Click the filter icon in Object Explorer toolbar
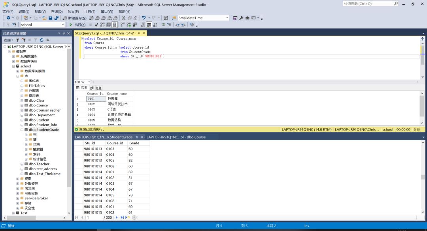The height and width of the screenshot is (231, 427). click(35, 40)
